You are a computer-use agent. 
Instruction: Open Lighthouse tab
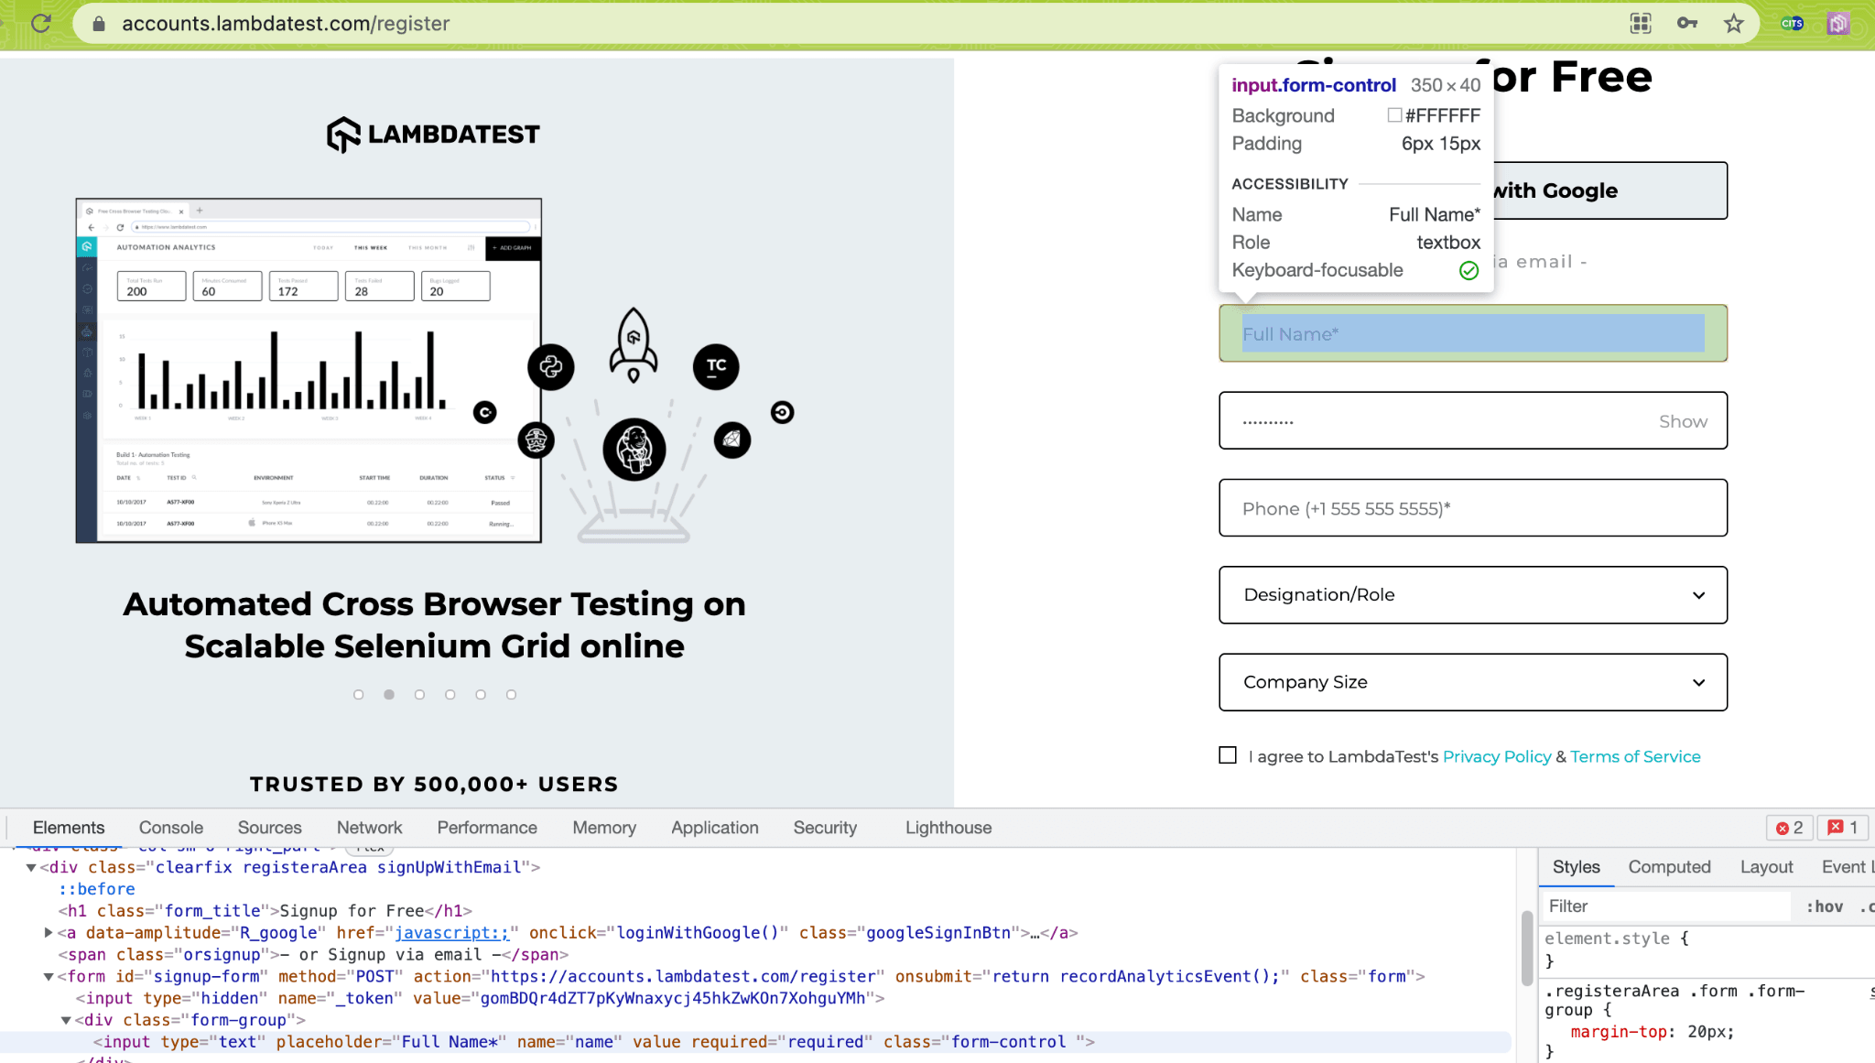(x=948, y=828)
